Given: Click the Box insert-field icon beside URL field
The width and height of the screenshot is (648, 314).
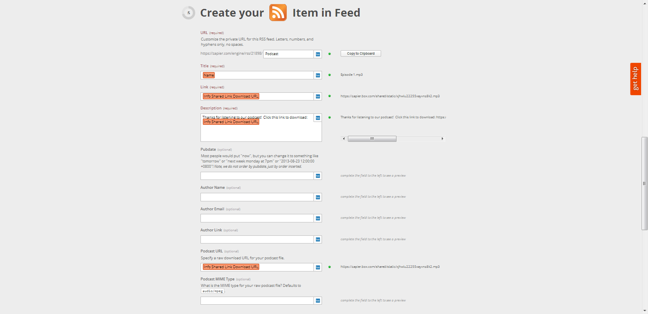Looking at the screenshot, I should pyautogui.click(x=318, y=54).
